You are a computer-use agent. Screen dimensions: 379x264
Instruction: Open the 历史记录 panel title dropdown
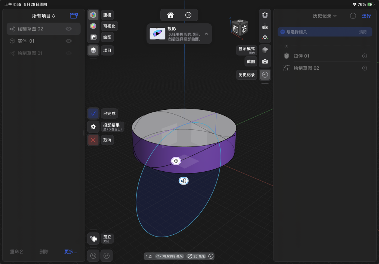pyautogui.click(x=325, y=16)
